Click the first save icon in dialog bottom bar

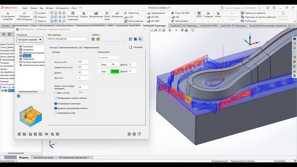tap(19, 134)
